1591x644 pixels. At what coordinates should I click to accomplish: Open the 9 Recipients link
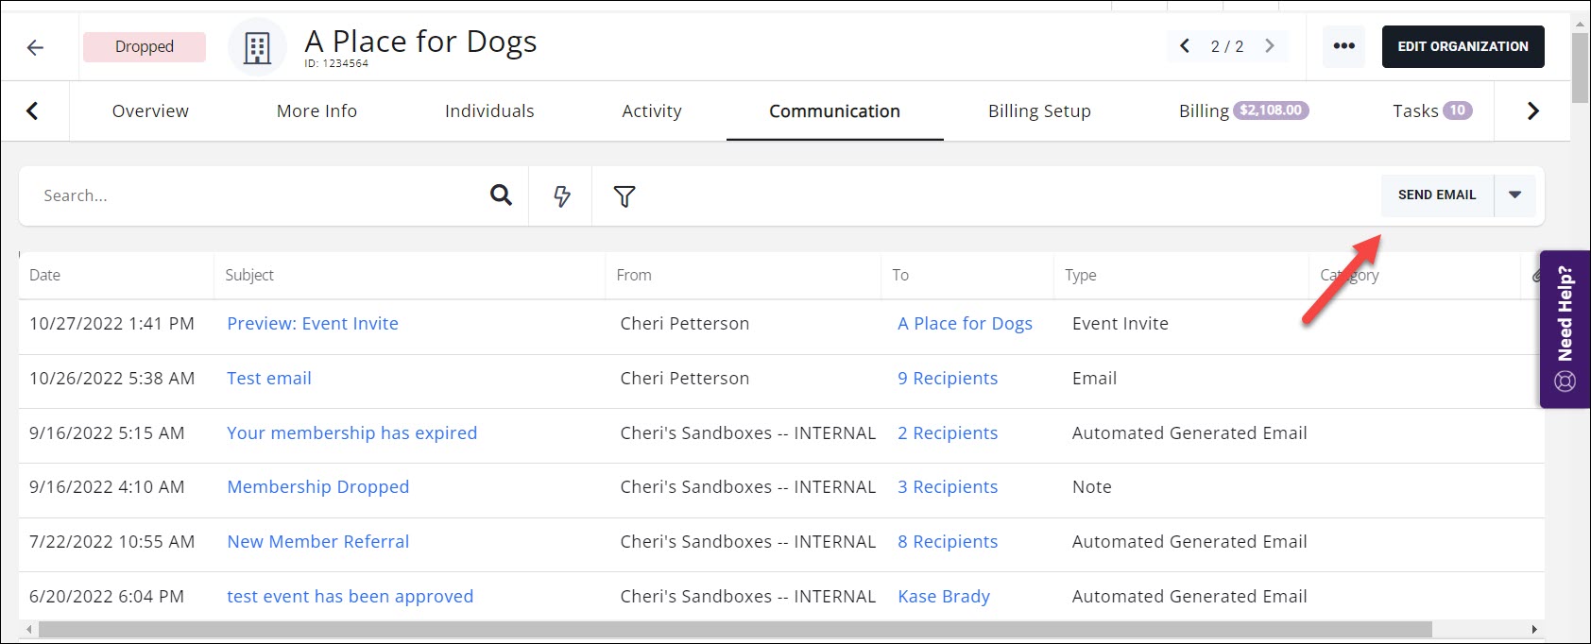pos(948,379)
